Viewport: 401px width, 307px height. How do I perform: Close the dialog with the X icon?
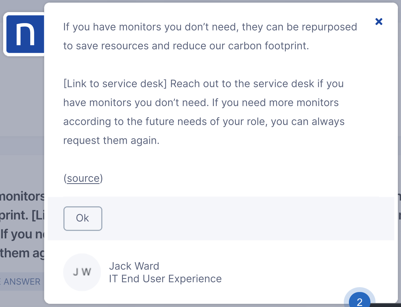pyautogui.click(x=379, y=22)
